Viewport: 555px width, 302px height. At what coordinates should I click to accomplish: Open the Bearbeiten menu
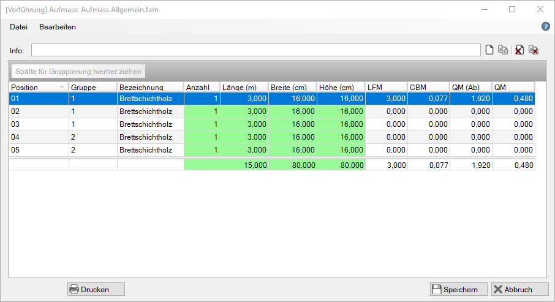coord(58,27)
